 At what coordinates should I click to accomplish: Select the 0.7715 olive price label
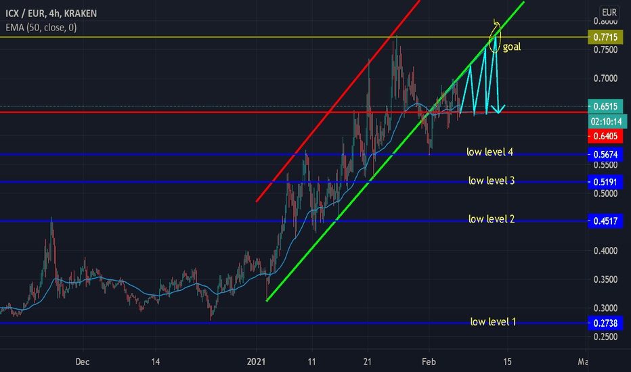[605, 37]
